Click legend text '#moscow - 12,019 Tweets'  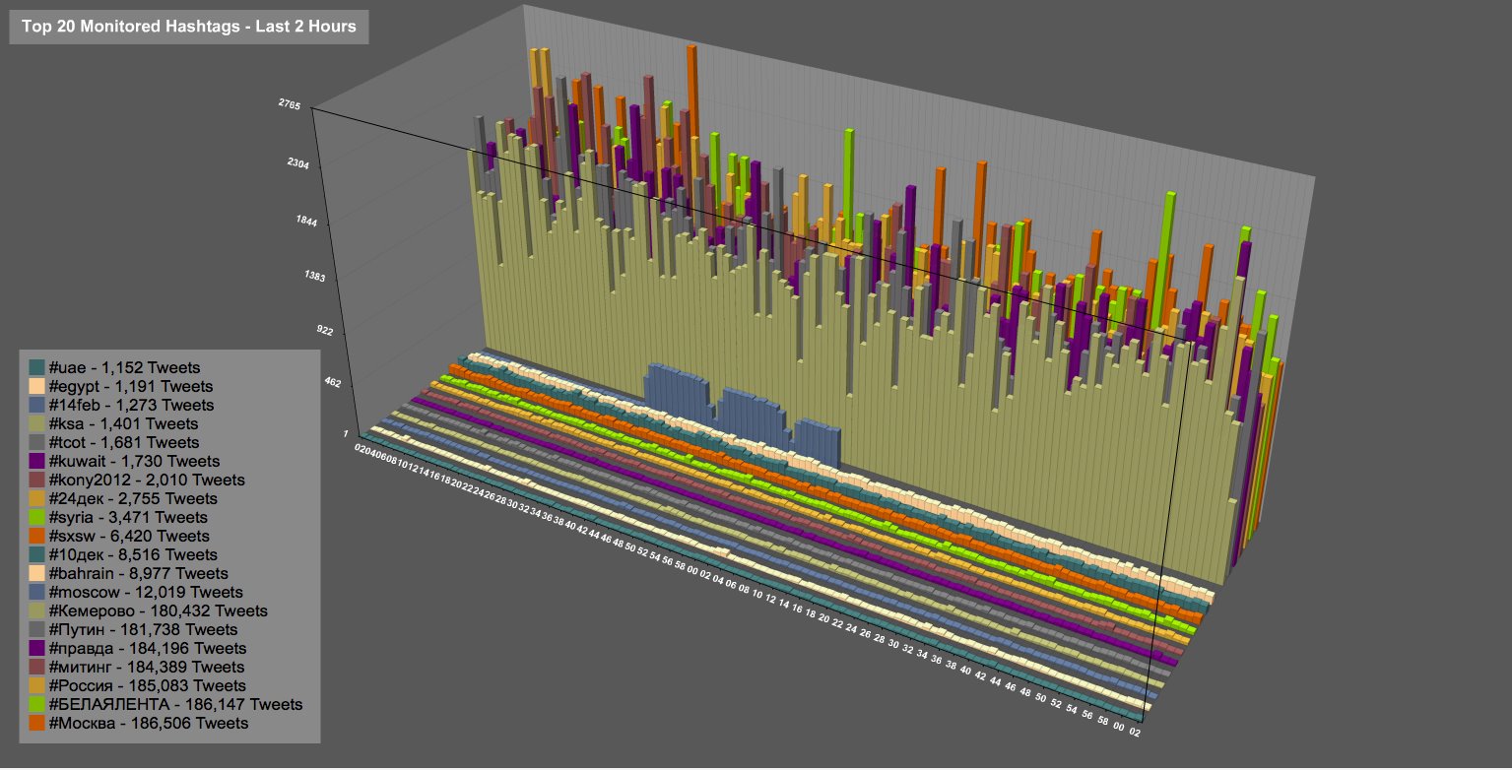(x=146, y=592)
